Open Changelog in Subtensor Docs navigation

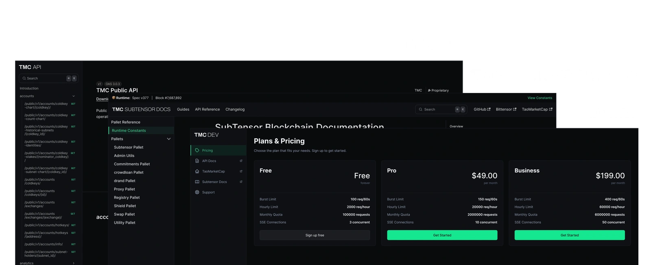[235, 109]
